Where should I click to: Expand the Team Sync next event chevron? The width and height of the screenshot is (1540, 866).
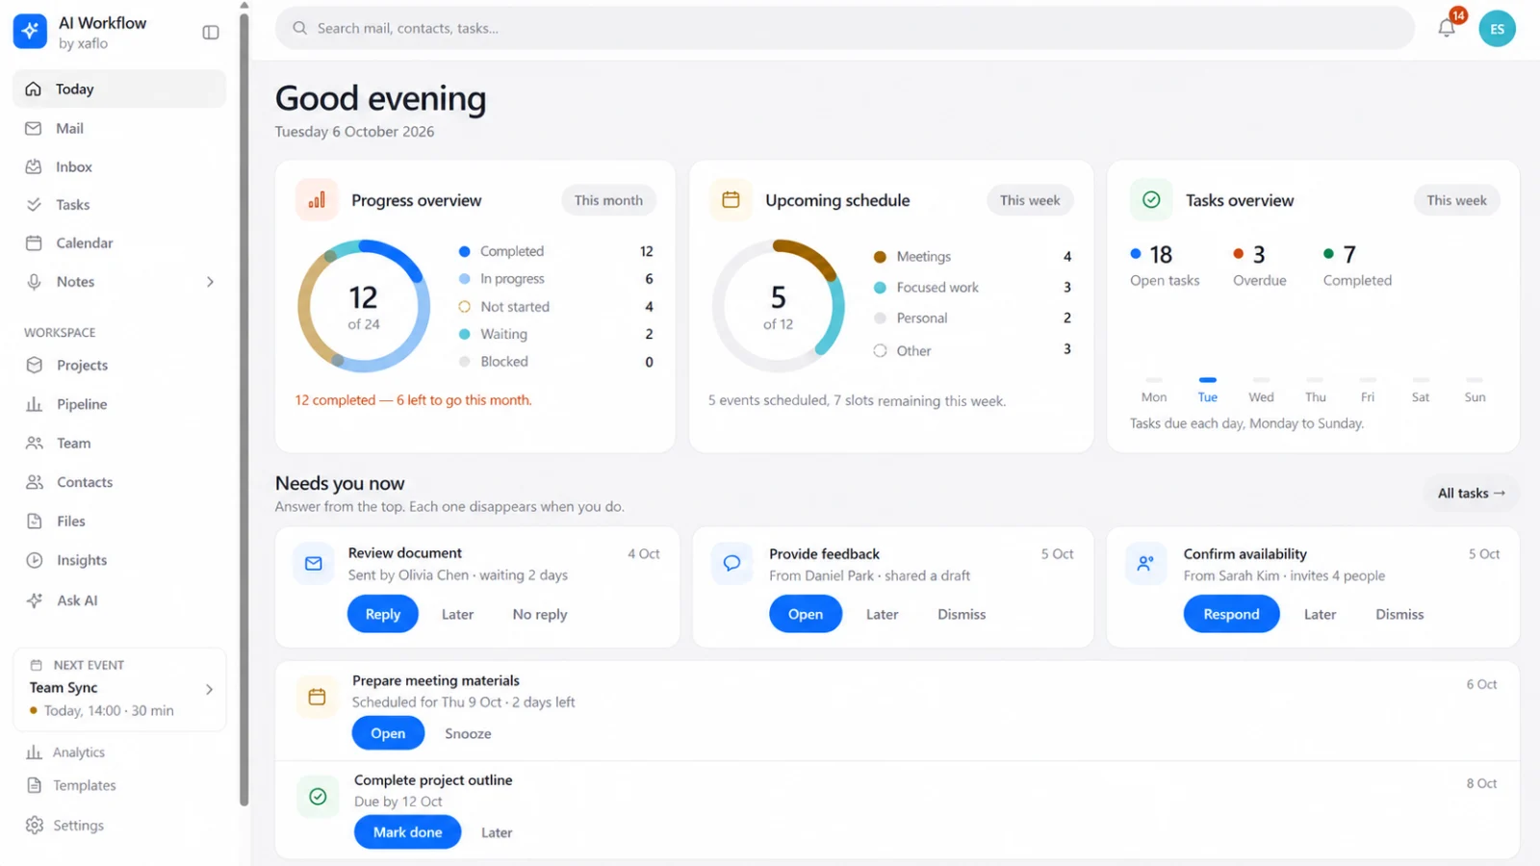[x=209, y=689]
